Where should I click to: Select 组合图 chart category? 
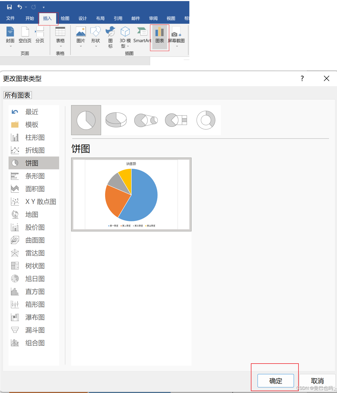click(34, 343)
